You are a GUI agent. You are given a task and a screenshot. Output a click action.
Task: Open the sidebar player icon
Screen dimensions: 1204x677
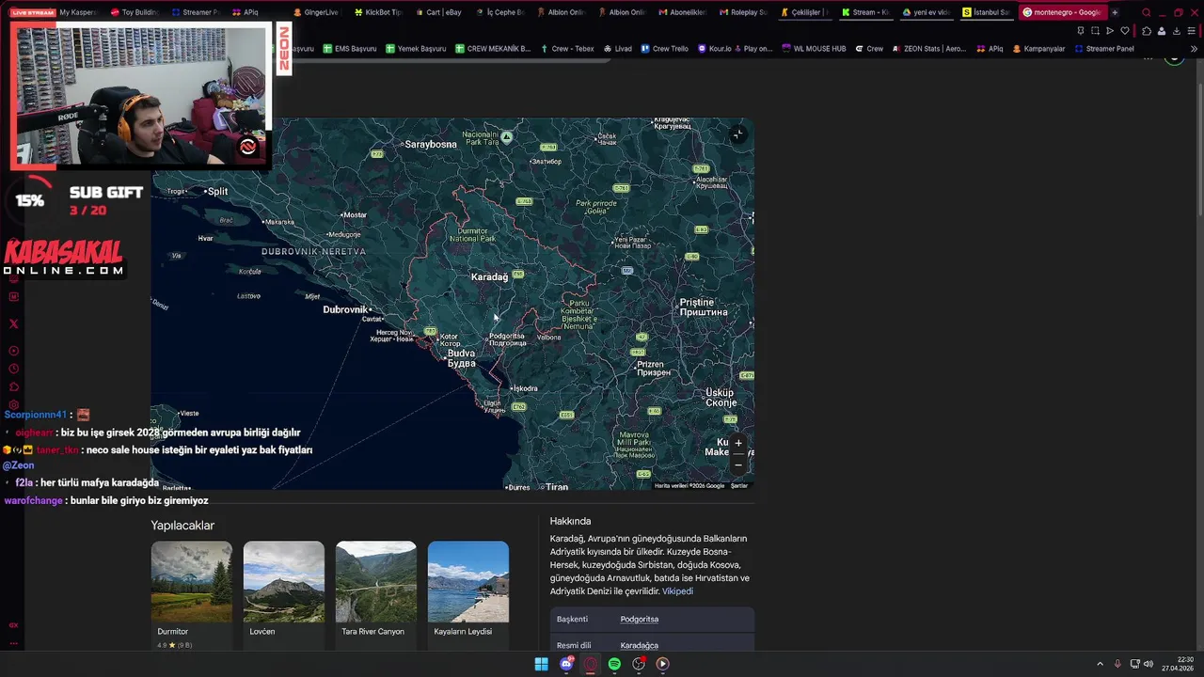13,351
